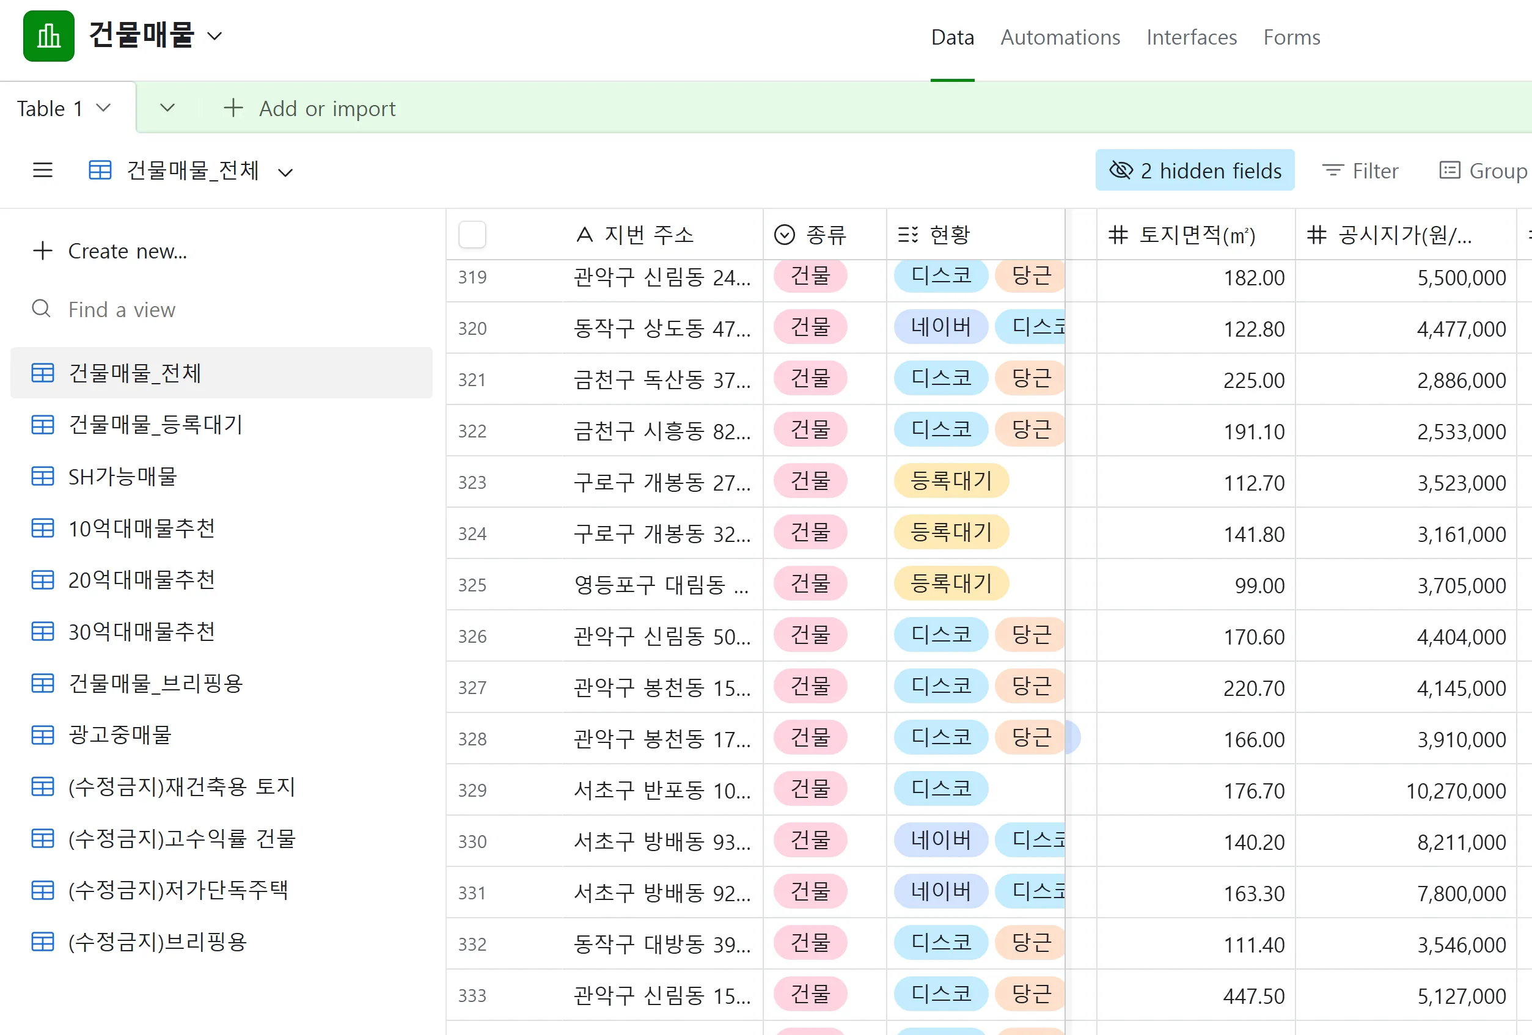Image resolution: width=1532 pixels, height=1035 pixels.
Task: Open the 건물매물 base name dropdown
Action: [215, 36]
